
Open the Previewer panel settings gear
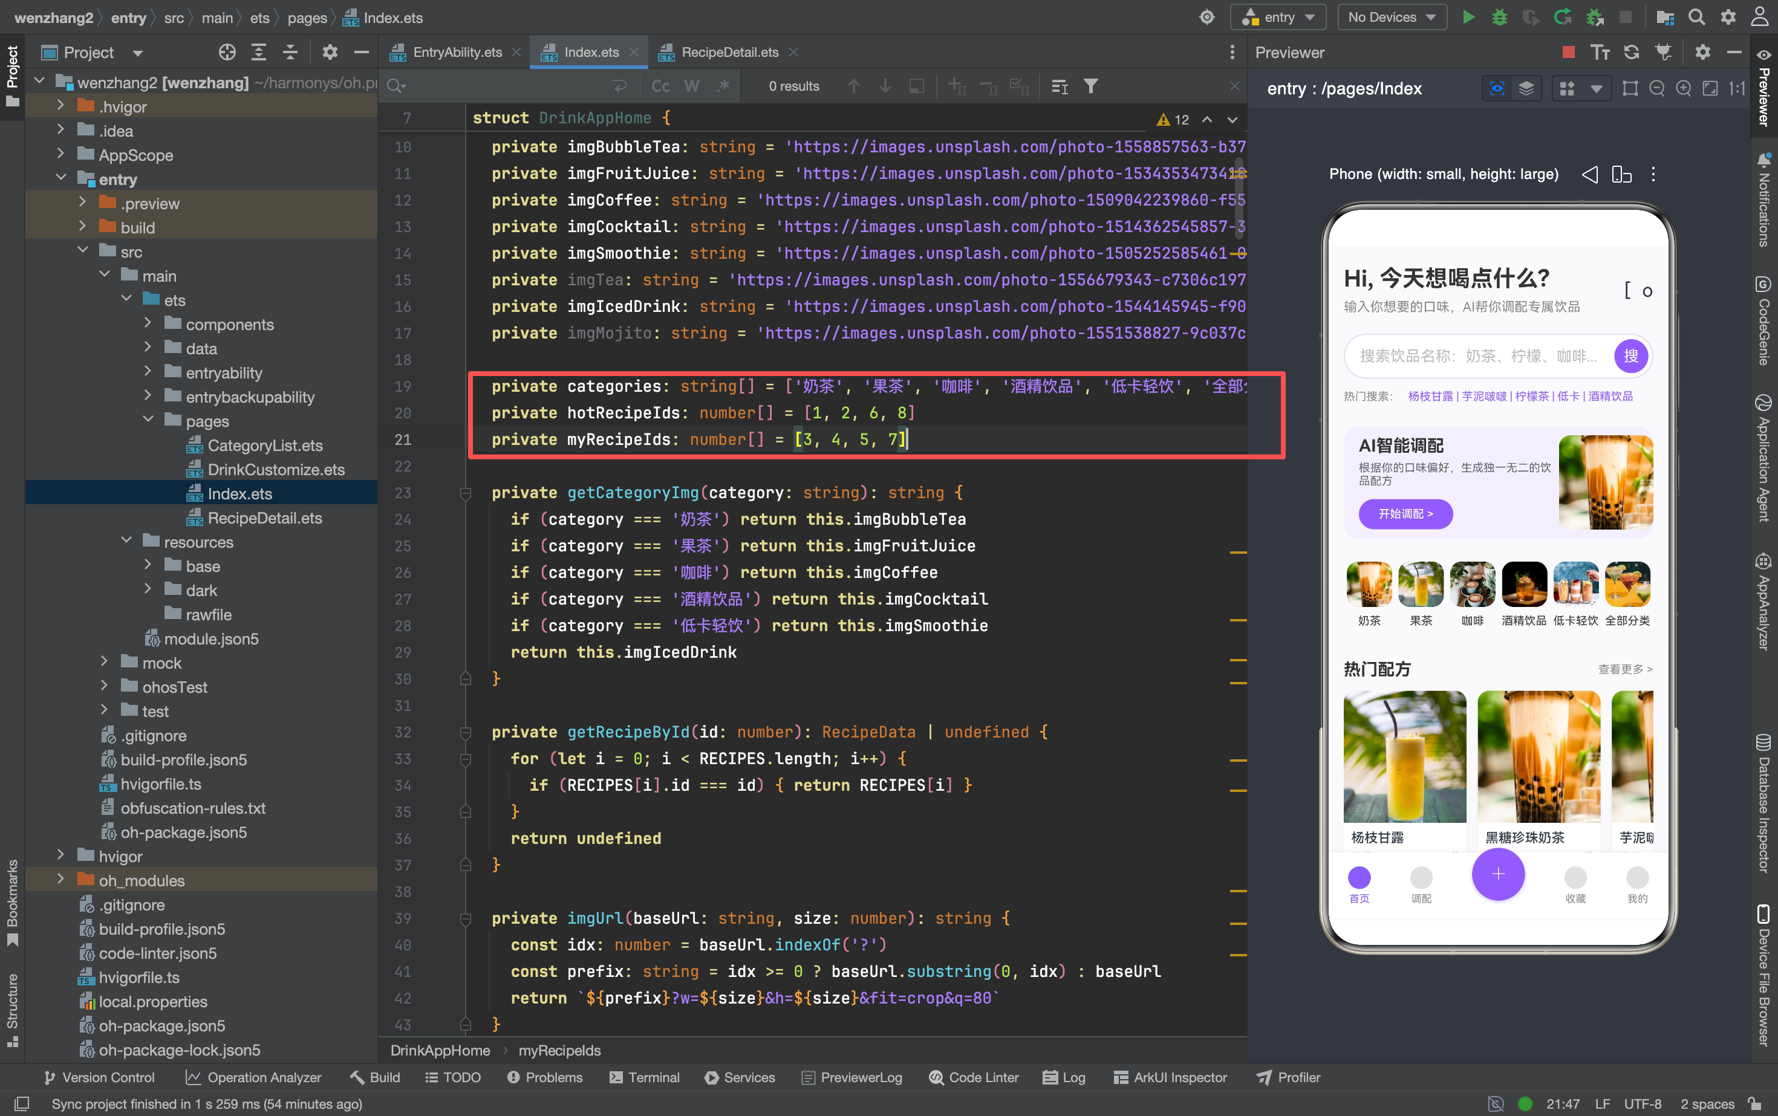pyautogui.click(x=1702, y=51)
